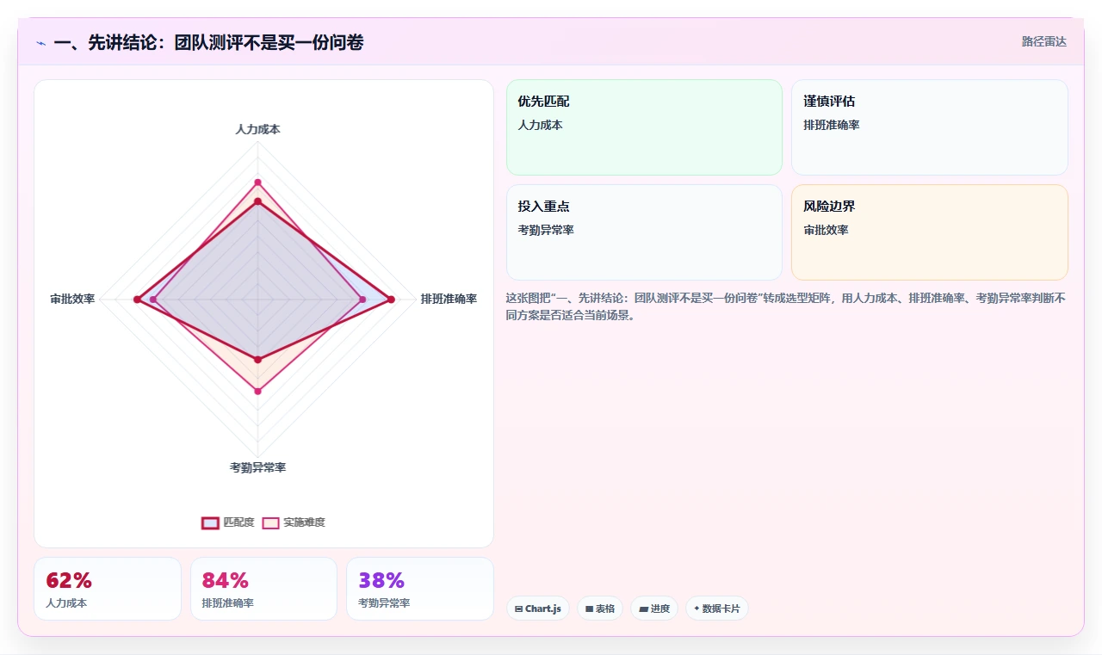Click the 数据卡片 tag
1102x655 pixels.
pyautogui.click(x=717, y=609)
